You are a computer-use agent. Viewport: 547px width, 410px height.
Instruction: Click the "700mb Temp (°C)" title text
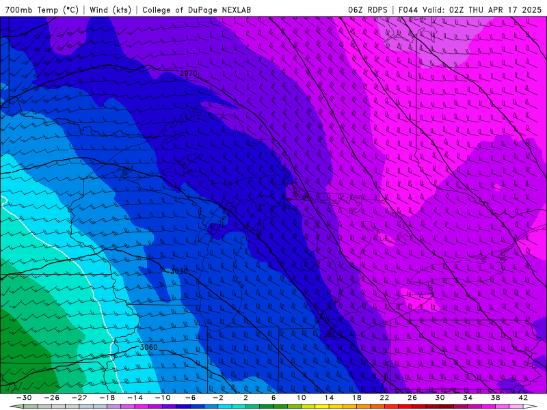point(42,10)
